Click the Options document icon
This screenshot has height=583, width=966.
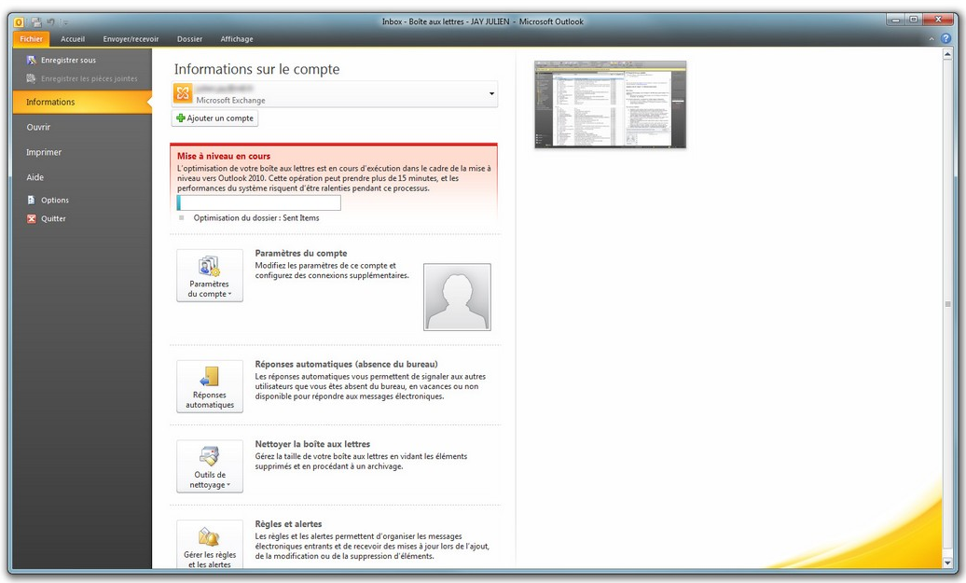(32, 200)
